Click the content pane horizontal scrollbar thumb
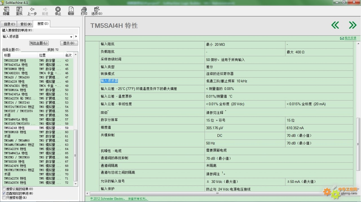The width and height of the screenshot is (361, 202). (x=217, y=194)
